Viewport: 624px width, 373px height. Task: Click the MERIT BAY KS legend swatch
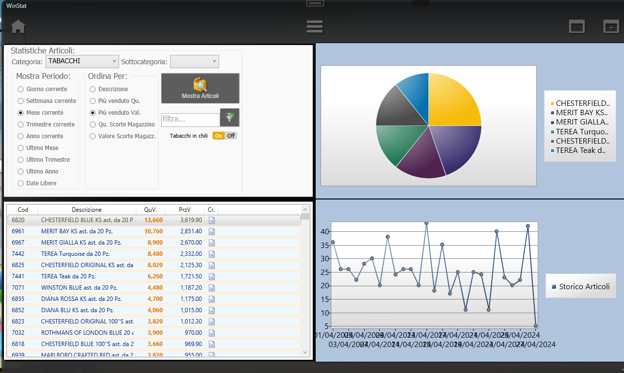pos(552,113)
